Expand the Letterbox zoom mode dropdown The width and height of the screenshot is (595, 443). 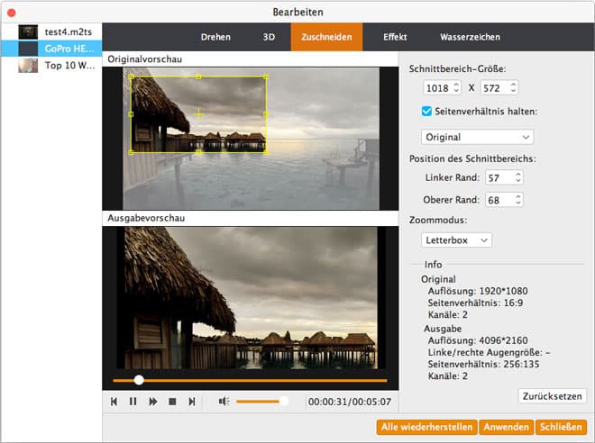[456, 240]
